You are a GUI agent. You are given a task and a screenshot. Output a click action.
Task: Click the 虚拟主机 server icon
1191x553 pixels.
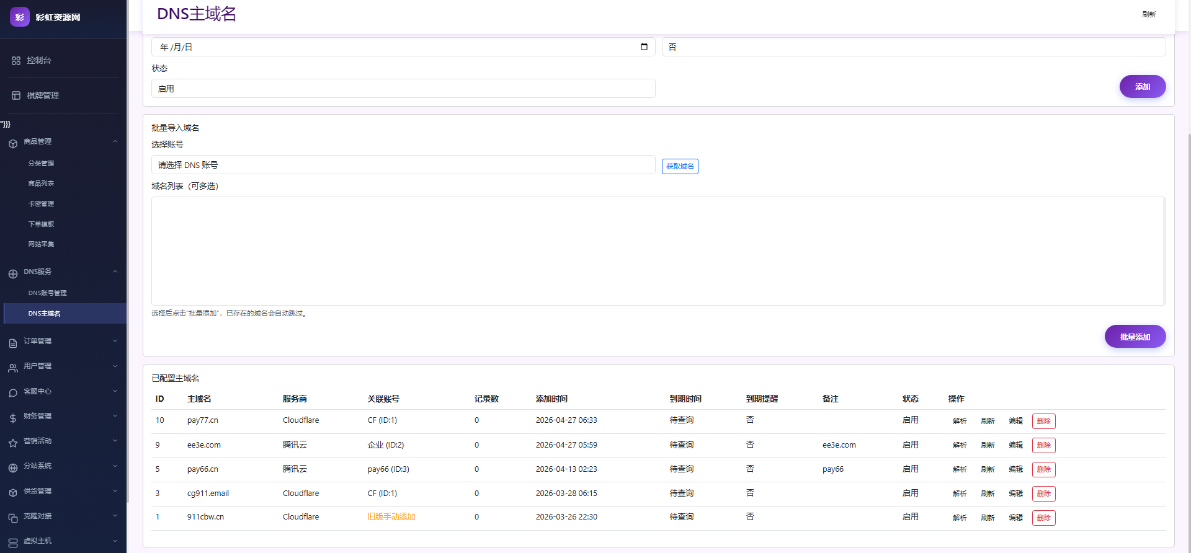(x=13, y=542)
